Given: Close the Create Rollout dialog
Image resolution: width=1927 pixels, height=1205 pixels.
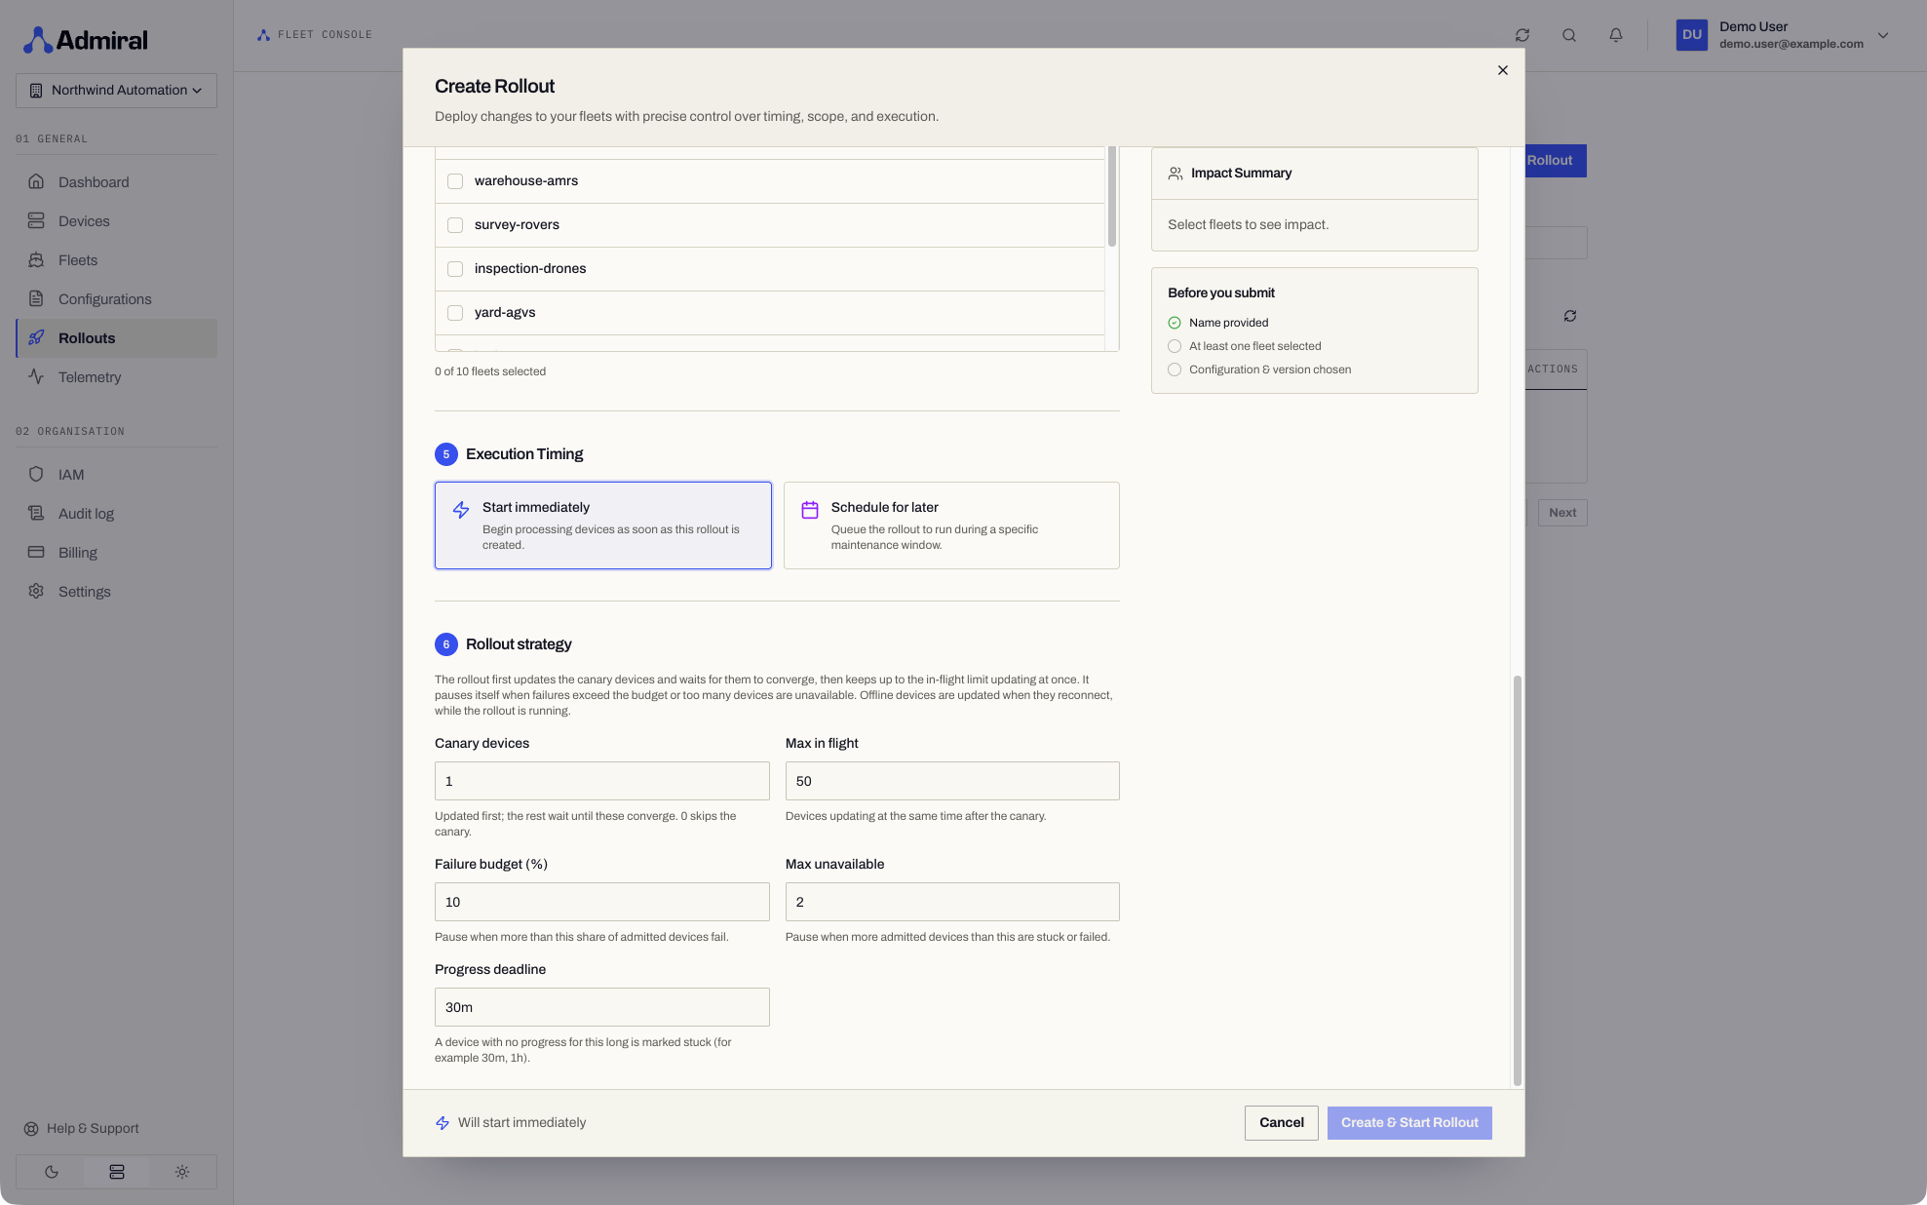Looking at the screenshot, I should pyautogui.click(x=1503, y=70).
